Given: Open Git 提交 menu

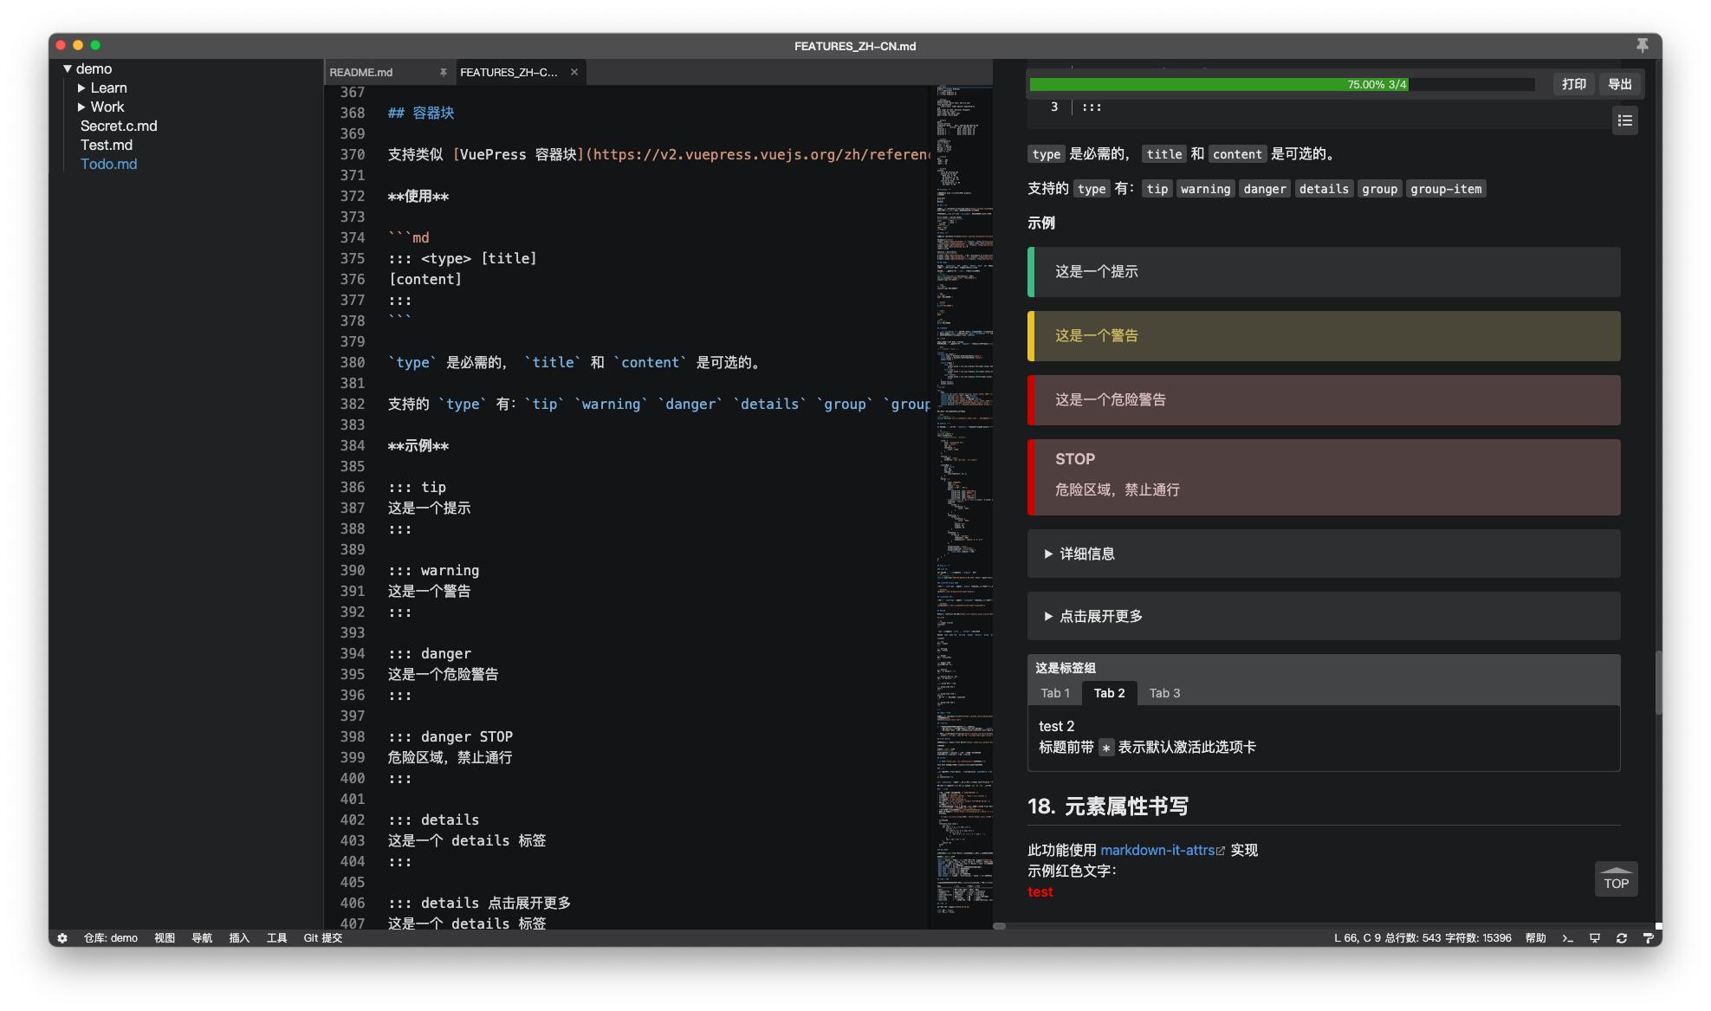Looking at the screenshot, I should pyautogui.click(x=322, y=937).
